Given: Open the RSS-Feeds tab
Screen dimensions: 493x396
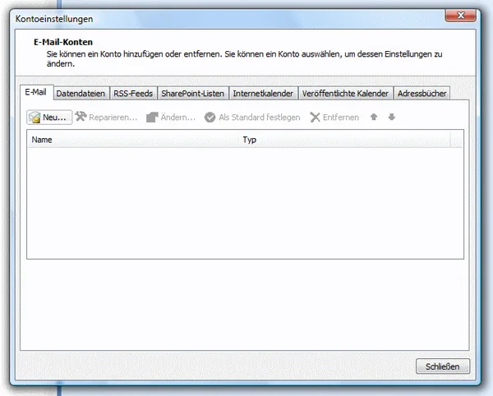Looking at the screenshot, I should pos(133,94).
